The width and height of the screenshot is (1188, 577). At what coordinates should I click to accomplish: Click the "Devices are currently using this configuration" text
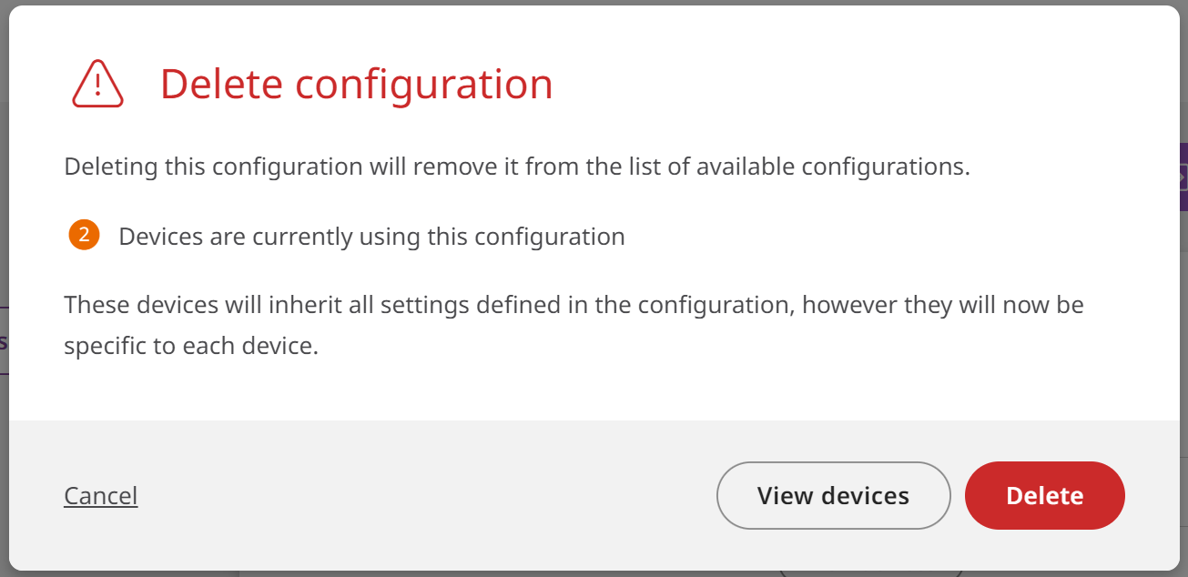(x=371, y=237)
